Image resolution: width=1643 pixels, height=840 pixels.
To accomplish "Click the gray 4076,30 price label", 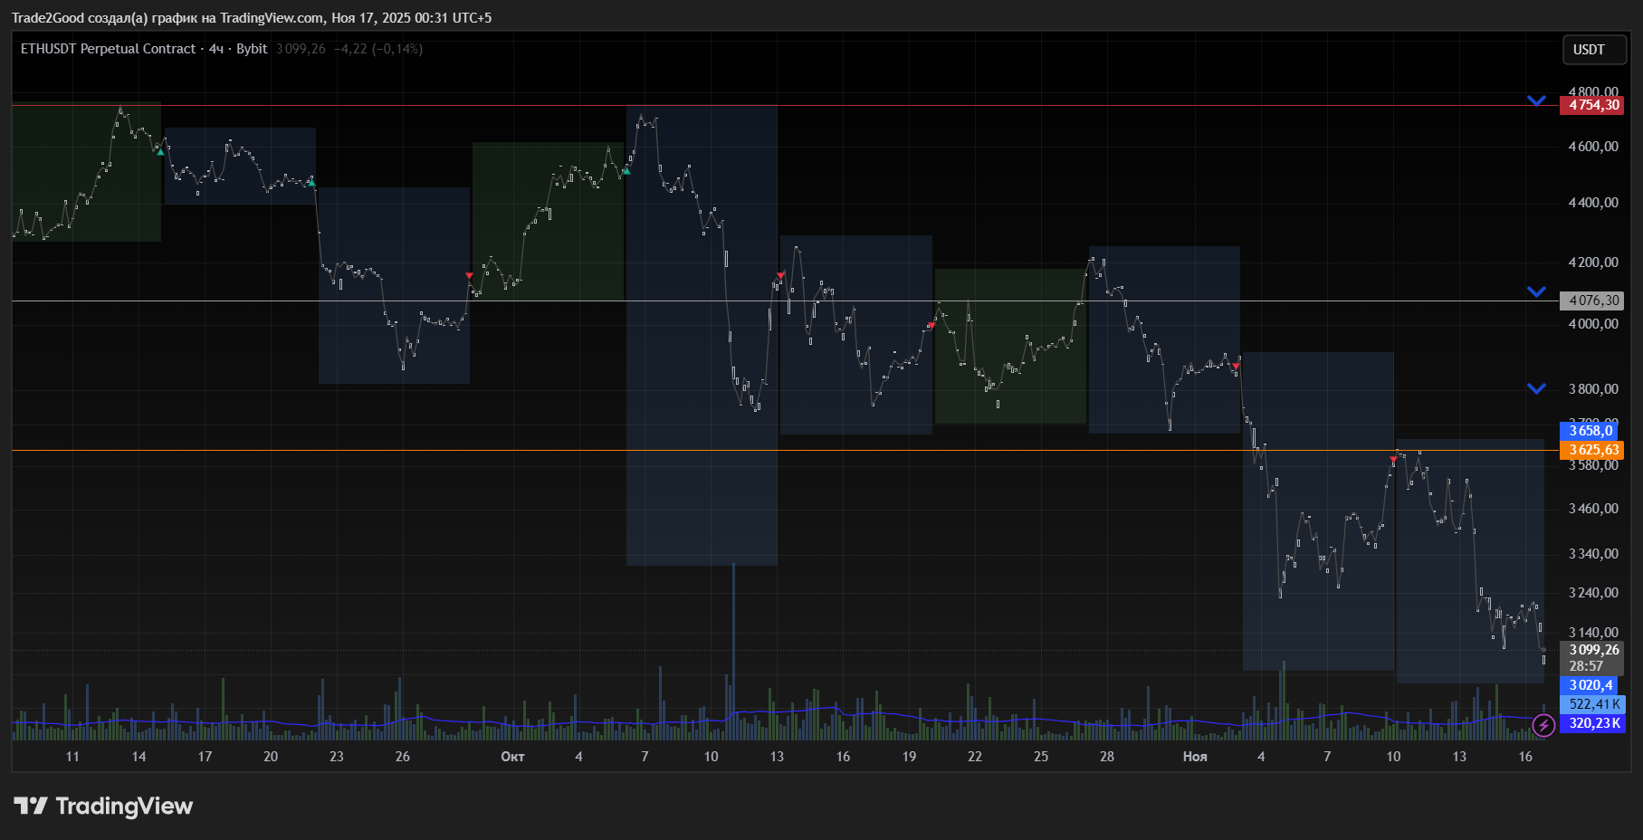I will pyautogui.click(x=1592, y=301).
